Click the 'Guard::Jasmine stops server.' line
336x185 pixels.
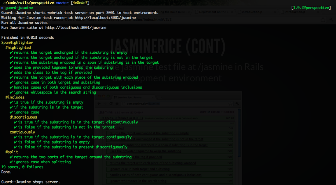coord(31,182)
